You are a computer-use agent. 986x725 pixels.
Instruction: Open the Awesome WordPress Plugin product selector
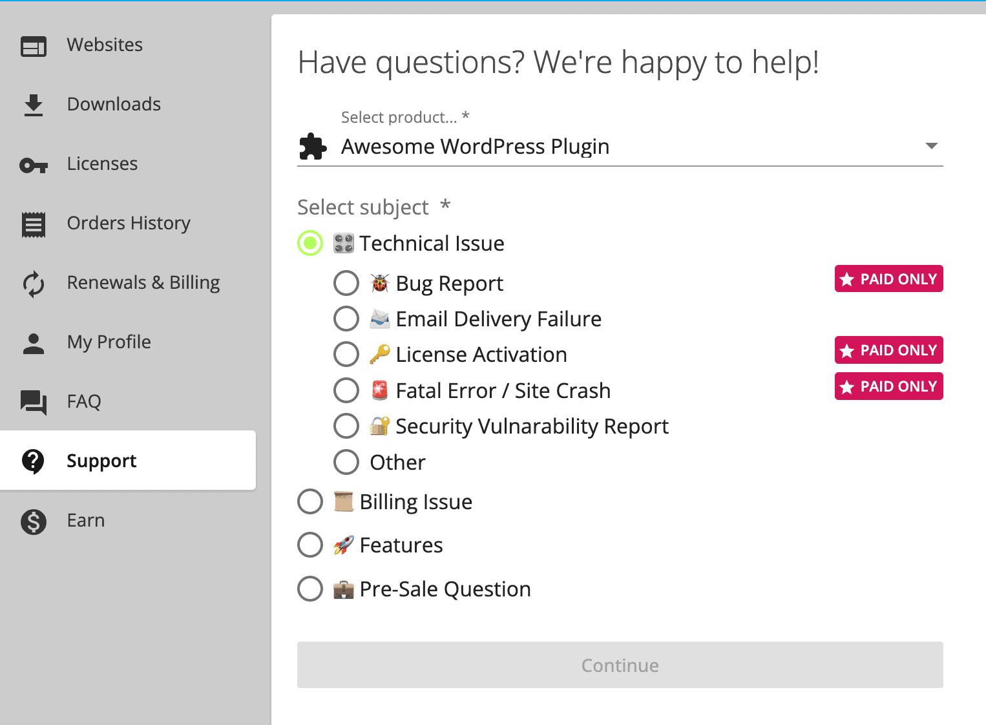(620, 147)
